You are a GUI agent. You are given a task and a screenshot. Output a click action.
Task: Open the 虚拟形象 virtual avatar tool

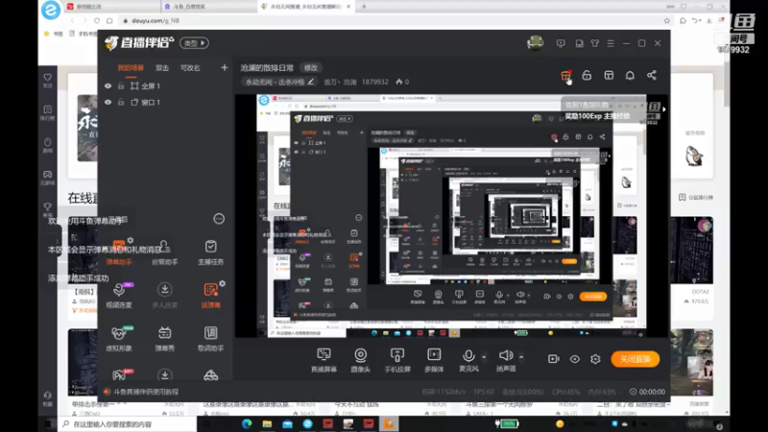[118, 338]
